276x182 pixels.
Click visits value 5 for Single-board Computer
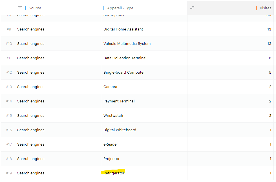coord(270,73)
